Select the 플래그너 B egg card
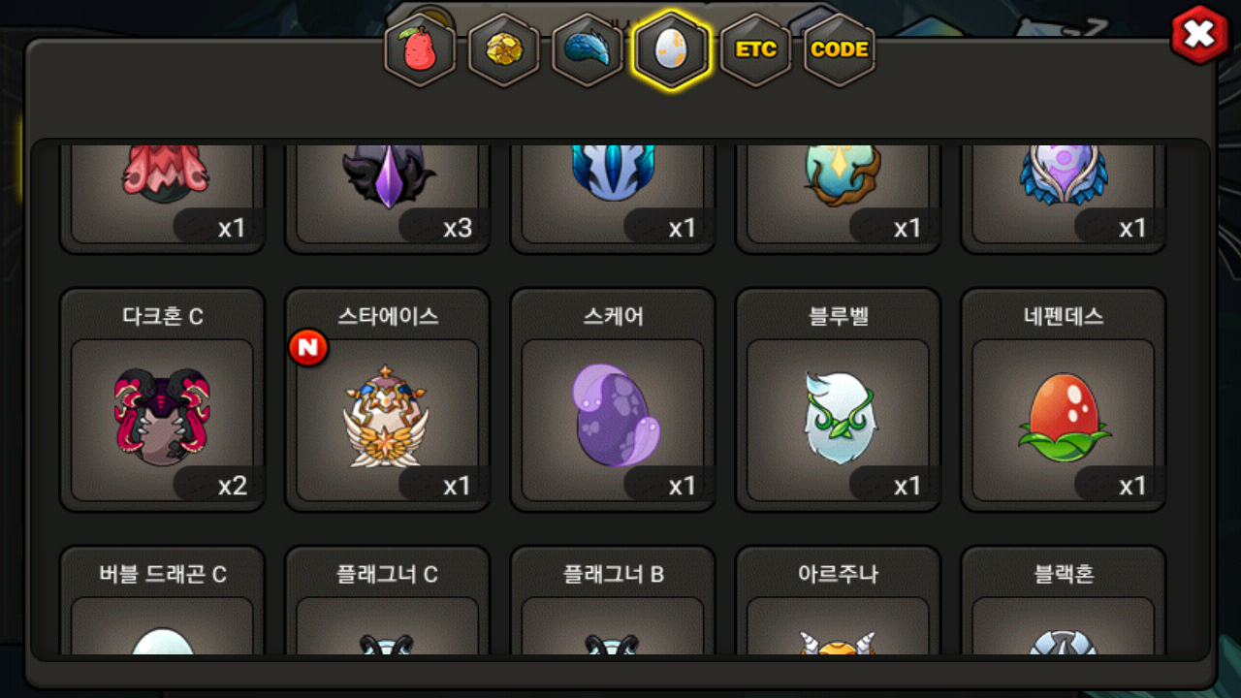This screenshot has width=1241, height=698. click(613, 600)
